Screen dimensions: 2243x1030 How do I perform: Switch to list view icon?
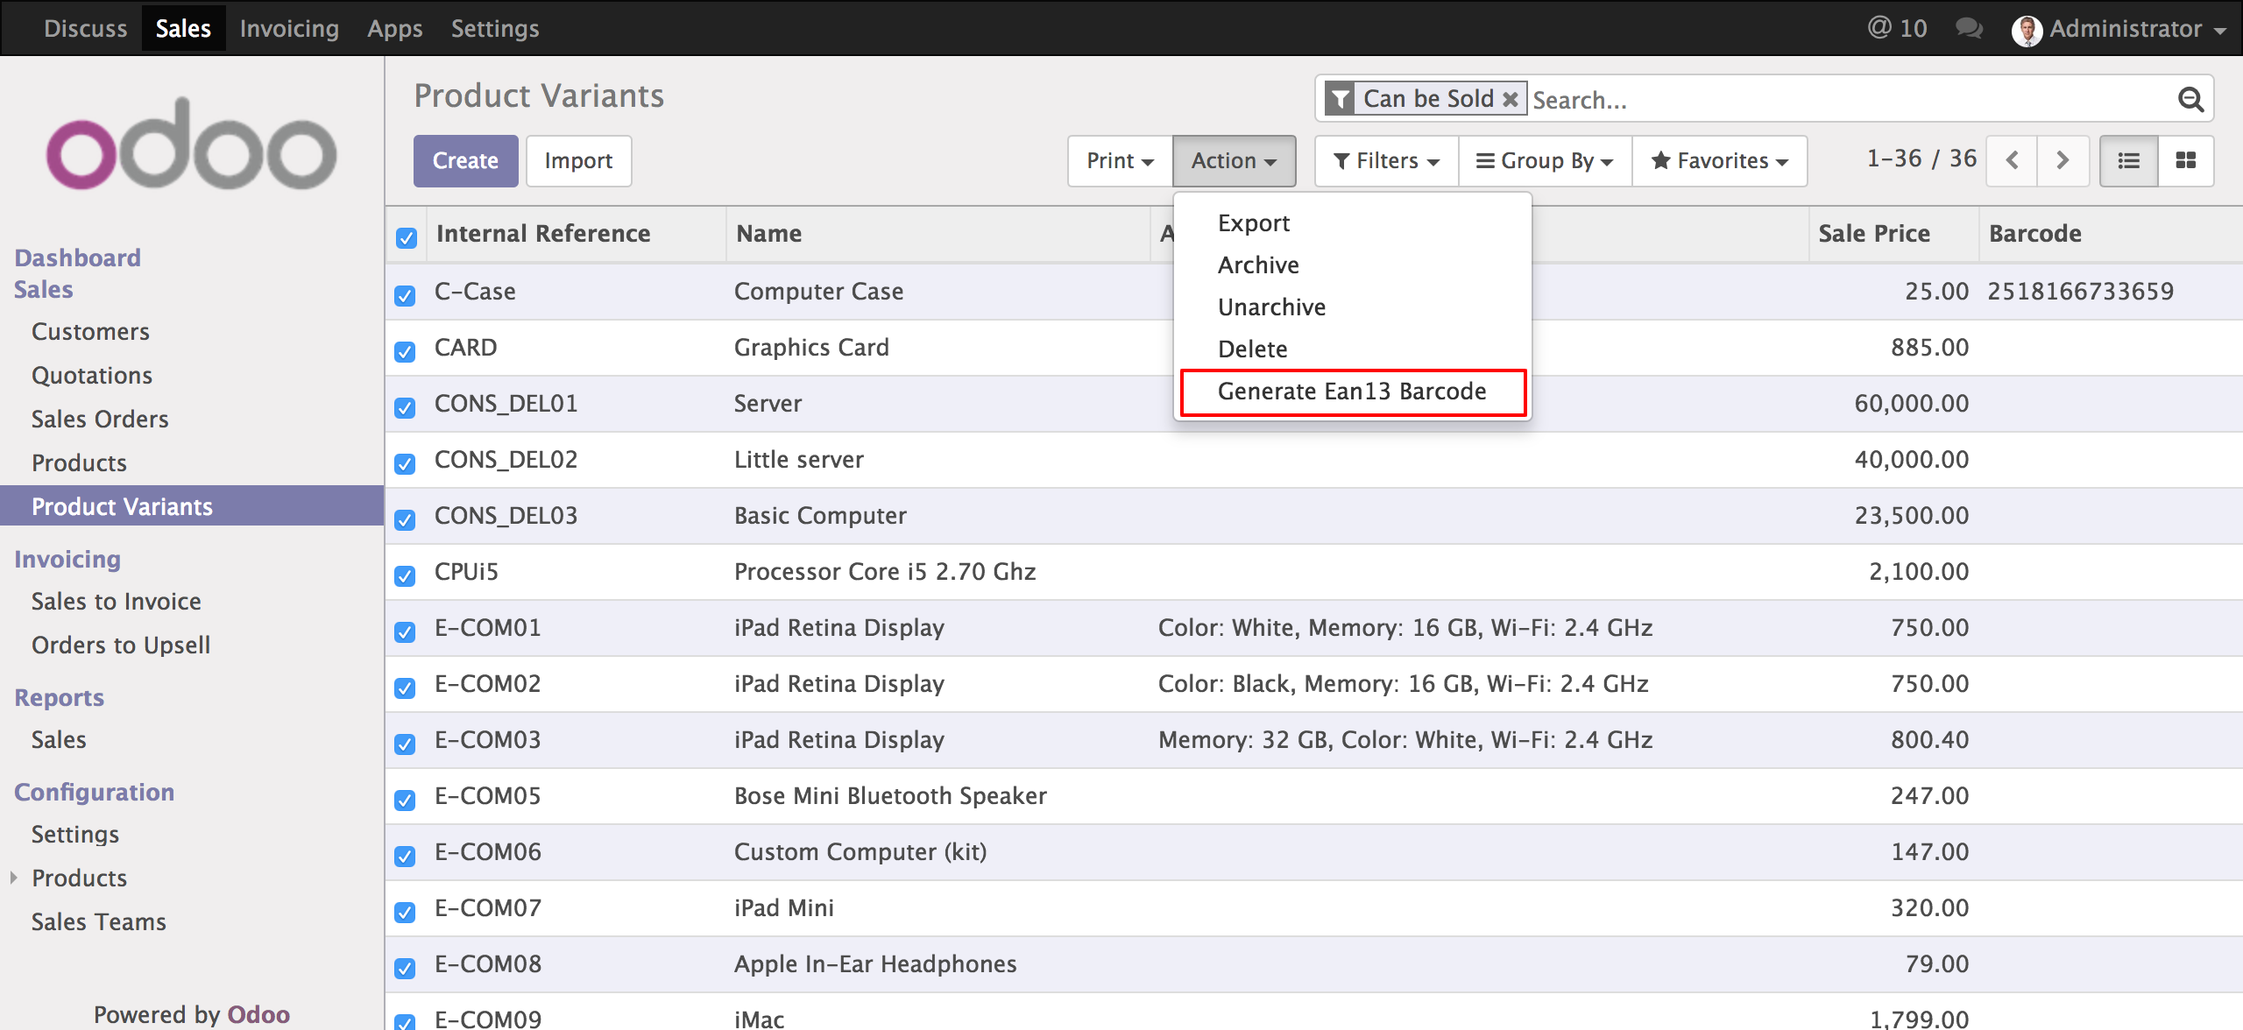(x=2128, y=161)
